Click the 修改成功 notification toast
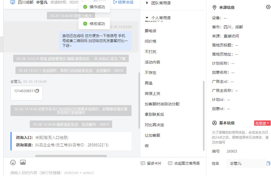271x176 pixels. [x=94, y=24]
